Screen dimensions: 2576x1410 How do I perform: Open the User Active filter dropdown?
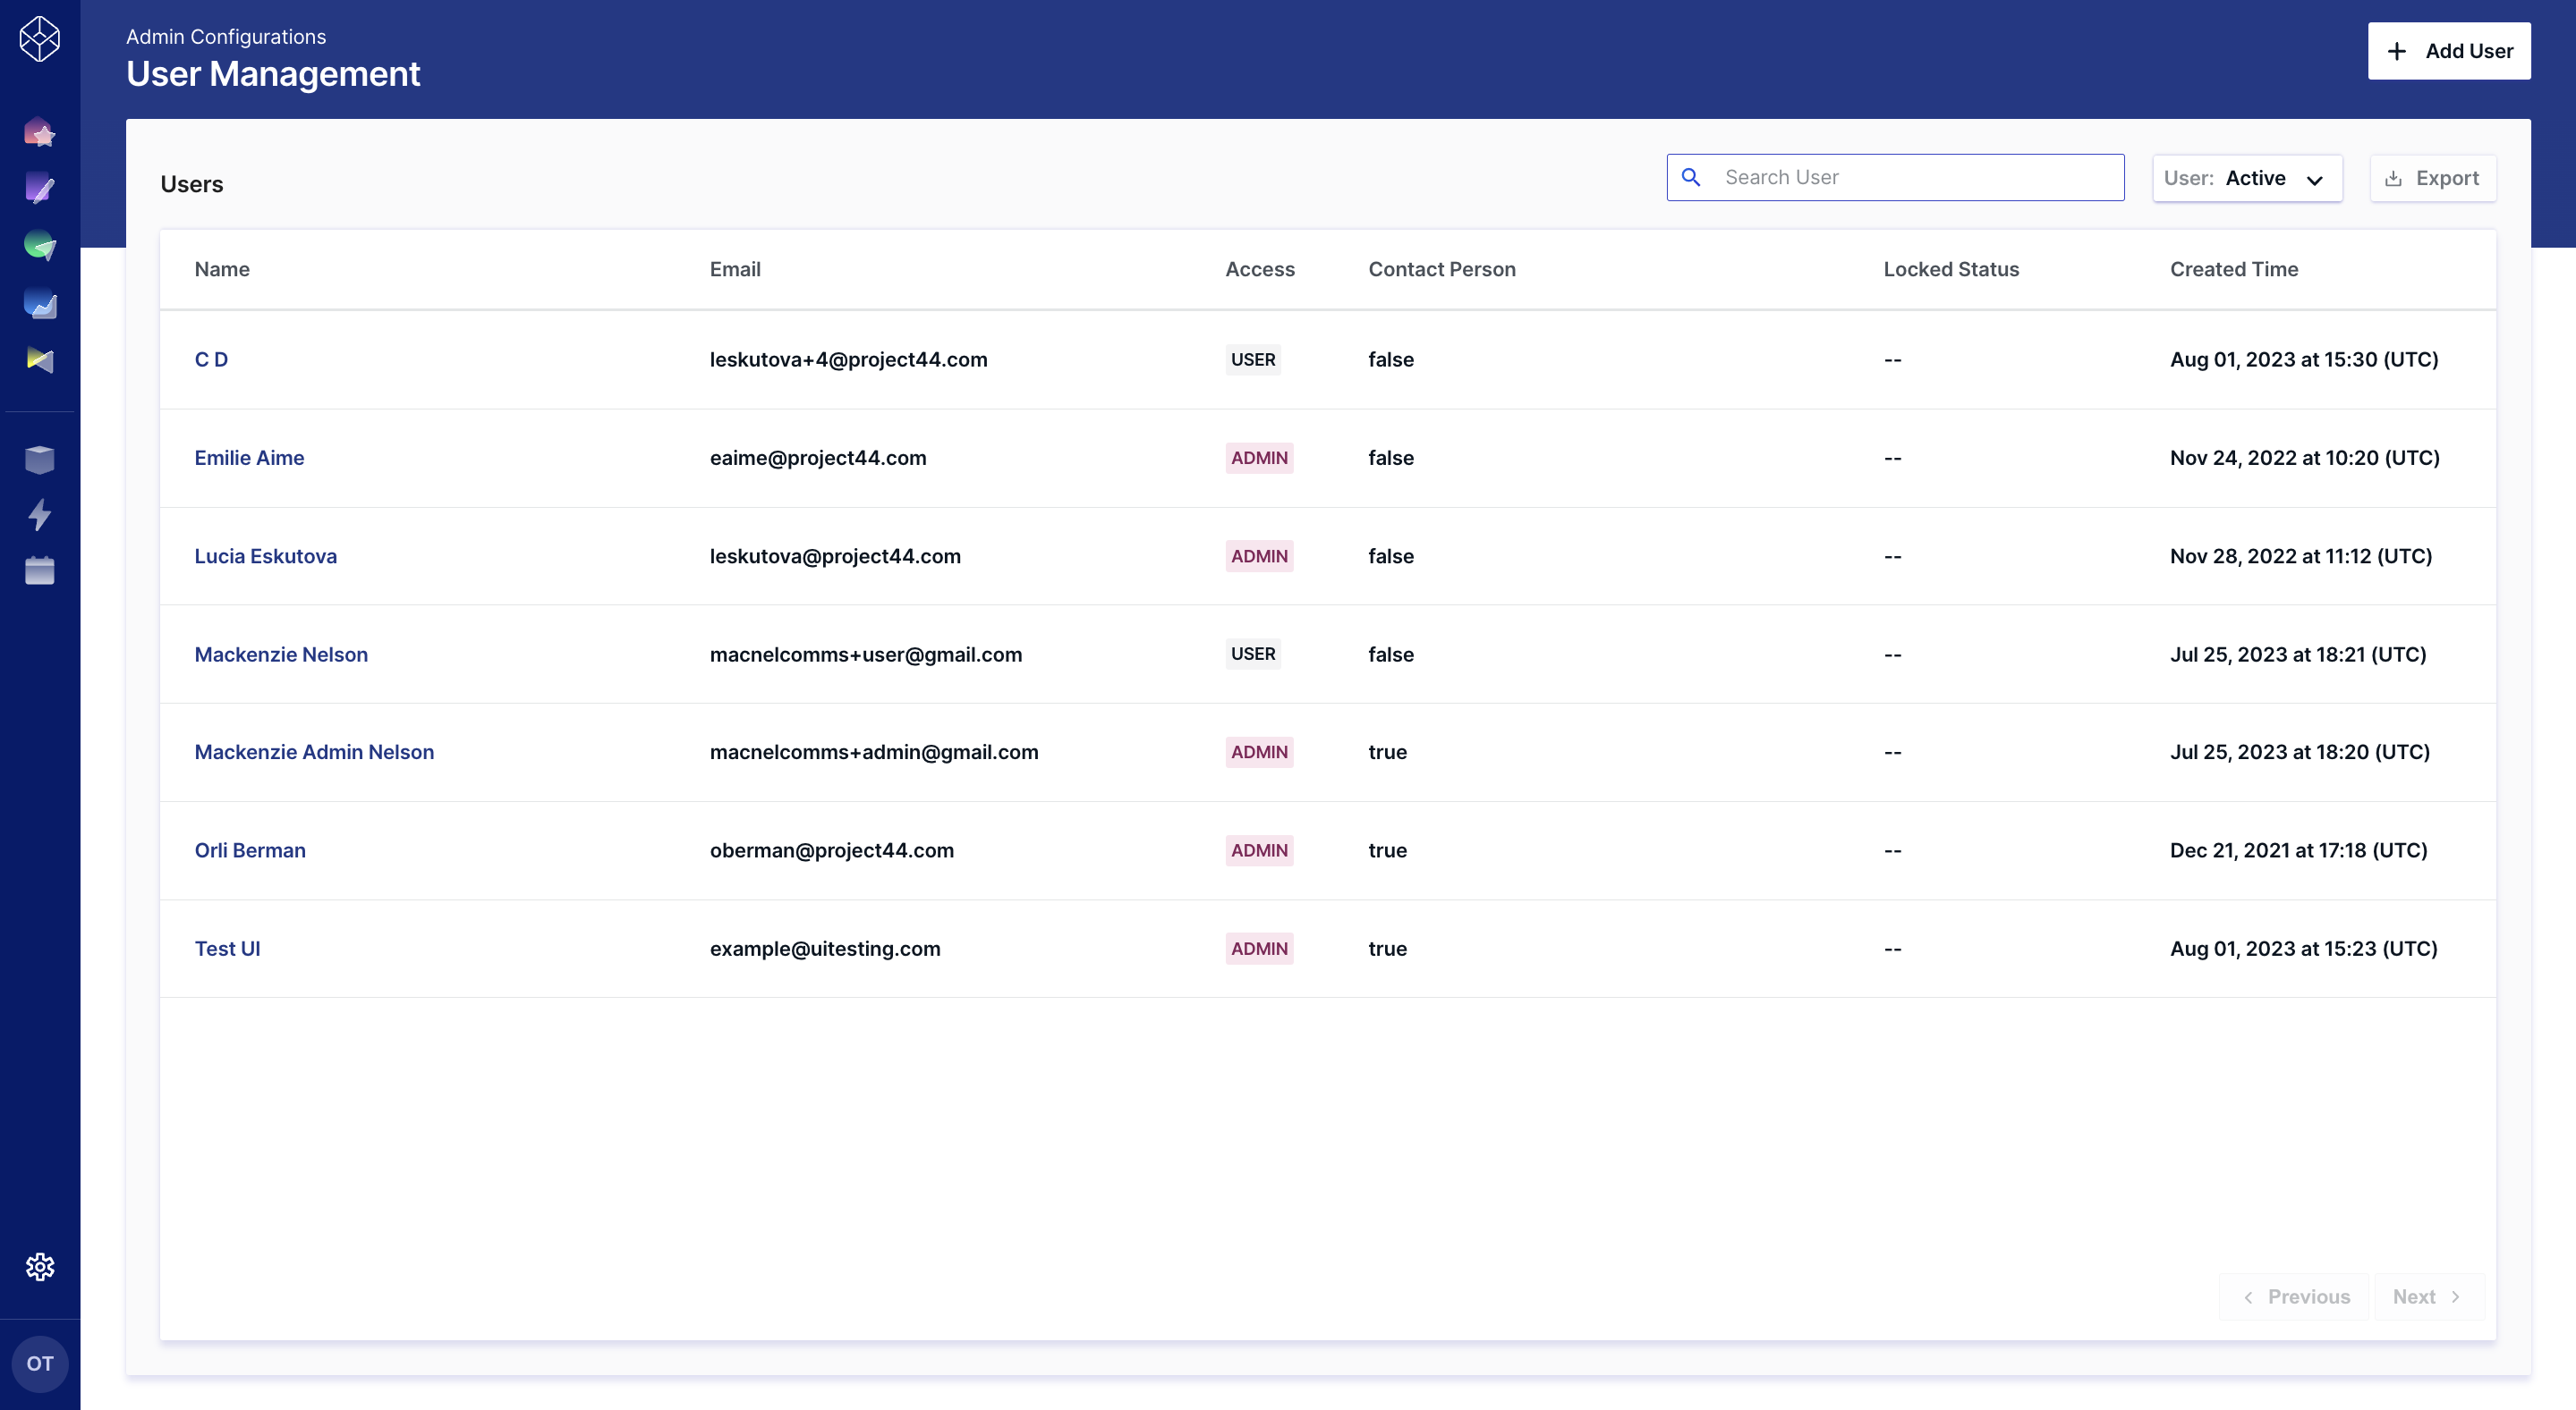tap(2247, 178)
